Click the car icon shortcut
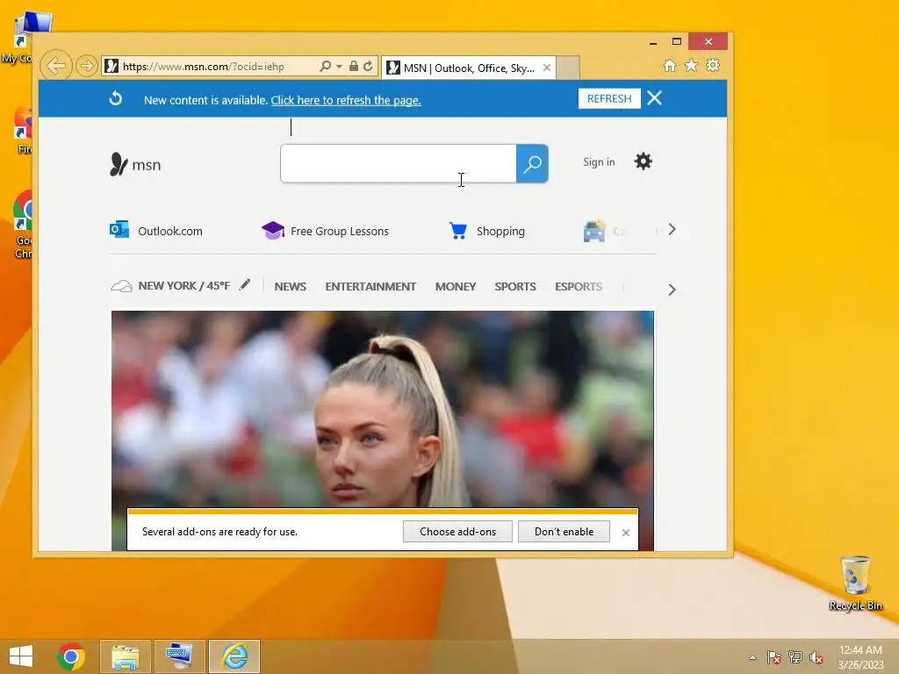899x674 pixels. (x=594, y=231)
